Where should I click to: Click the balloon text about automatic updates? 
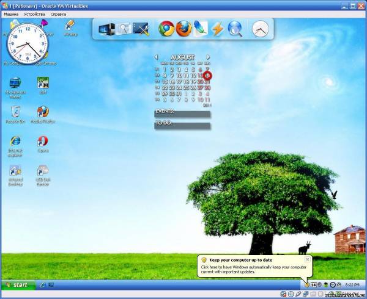(x=253, y=269)
